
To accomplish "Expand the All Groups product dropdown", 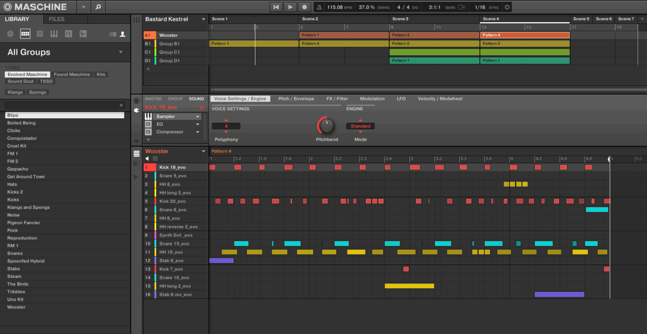I will [x=120, y=52].
